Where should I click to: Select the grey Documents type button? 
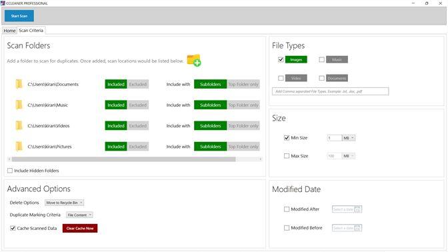coord(337,78)
